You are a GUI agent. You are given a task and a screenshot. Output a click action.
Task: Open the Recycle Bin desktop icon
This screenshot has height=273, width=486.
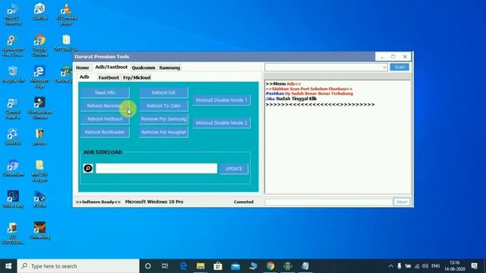[13, 74]
